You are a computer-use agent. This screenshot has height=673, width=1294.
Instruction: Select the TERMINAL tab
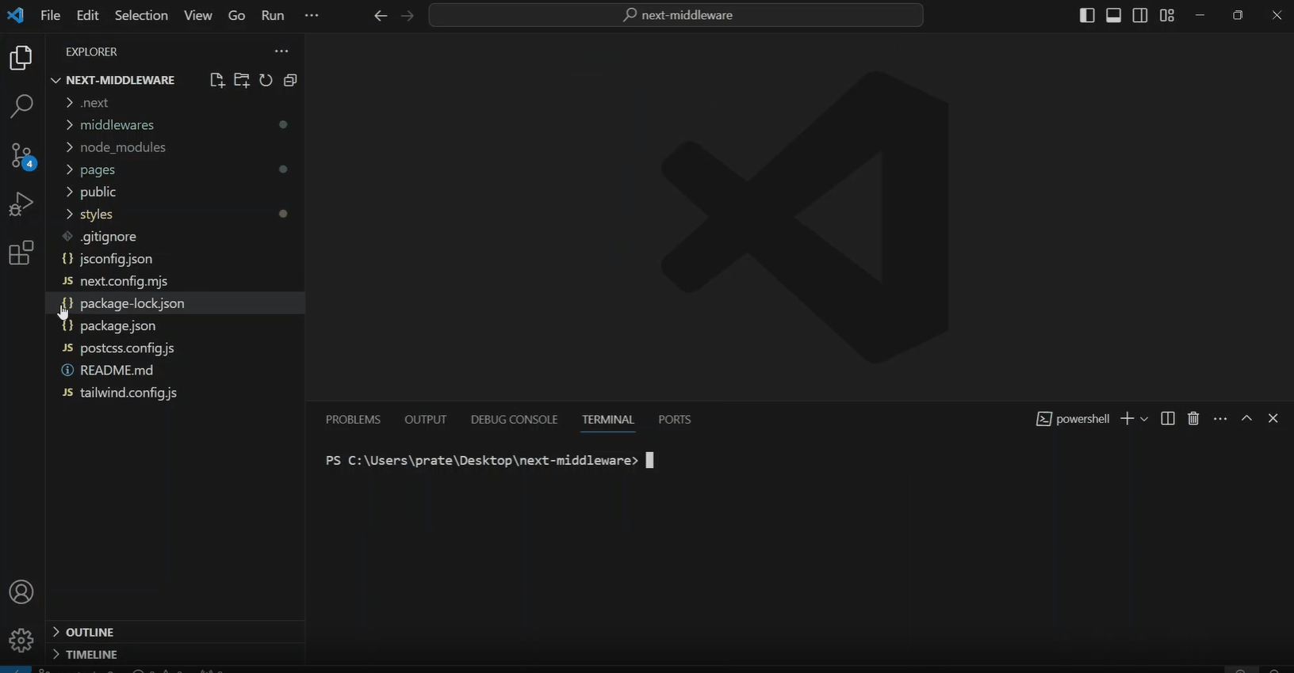[608, 420]
